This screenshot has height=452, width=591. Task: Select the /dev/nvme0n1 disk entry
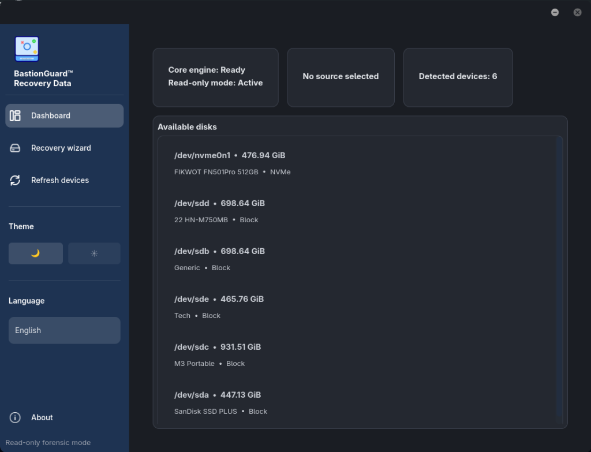pyautogui.click(x=357, y=163)
